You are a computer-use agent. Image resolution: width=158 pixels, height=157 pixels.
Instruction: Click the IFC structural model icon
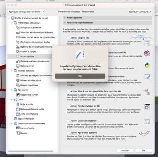(147, 53)
